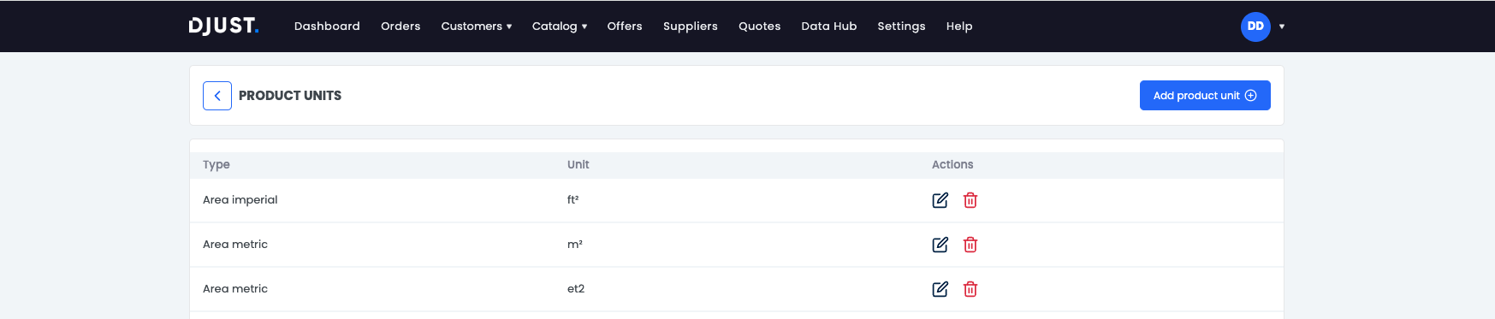The width and height of the screenshot is (1495, 319).
Task: Go back using the chevron button
Action: pos(217,96)
